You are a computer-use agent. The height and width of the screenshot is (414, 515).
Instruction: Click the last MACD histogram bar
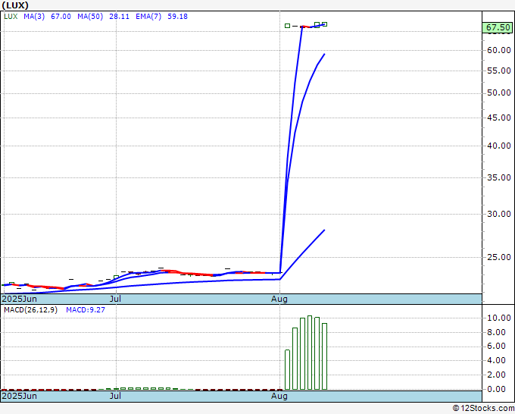pos(324,356)
